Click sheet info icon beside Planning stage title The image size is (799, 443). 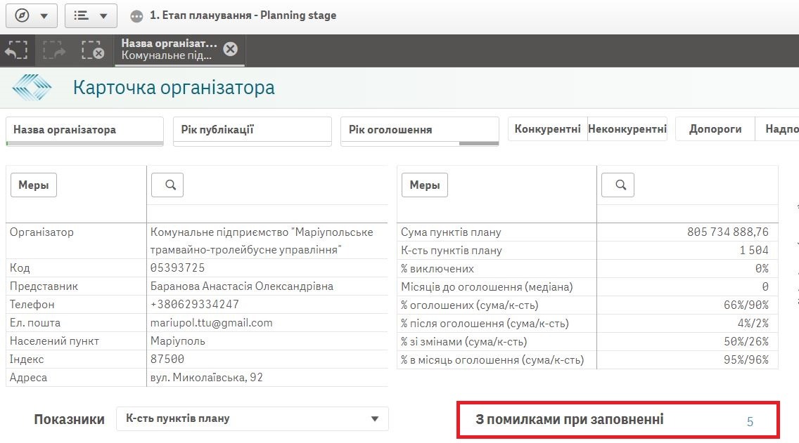pyautogui.click(x=137, y=16)
